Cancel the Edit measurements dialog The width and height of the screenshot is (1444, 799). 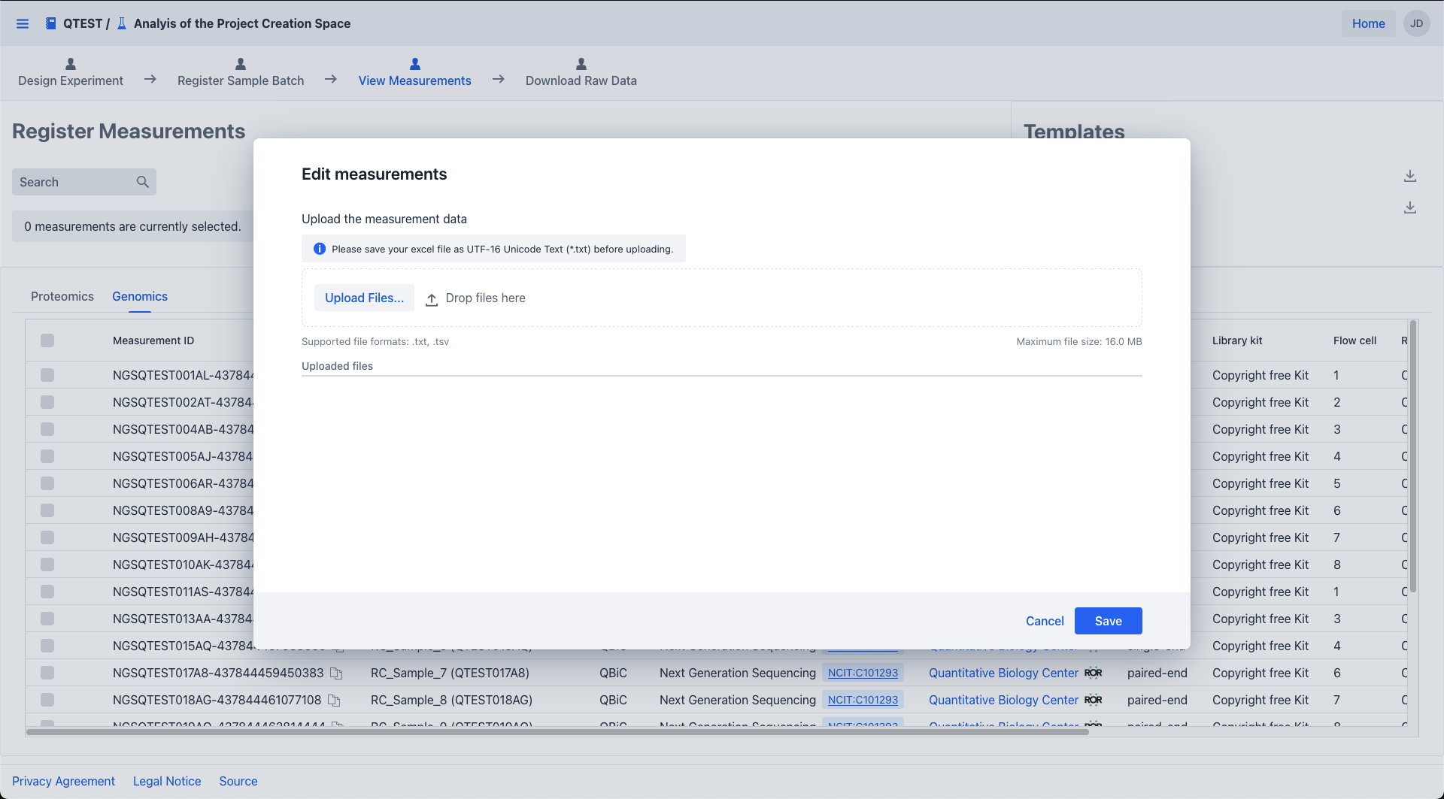(x=1044, y=621)
